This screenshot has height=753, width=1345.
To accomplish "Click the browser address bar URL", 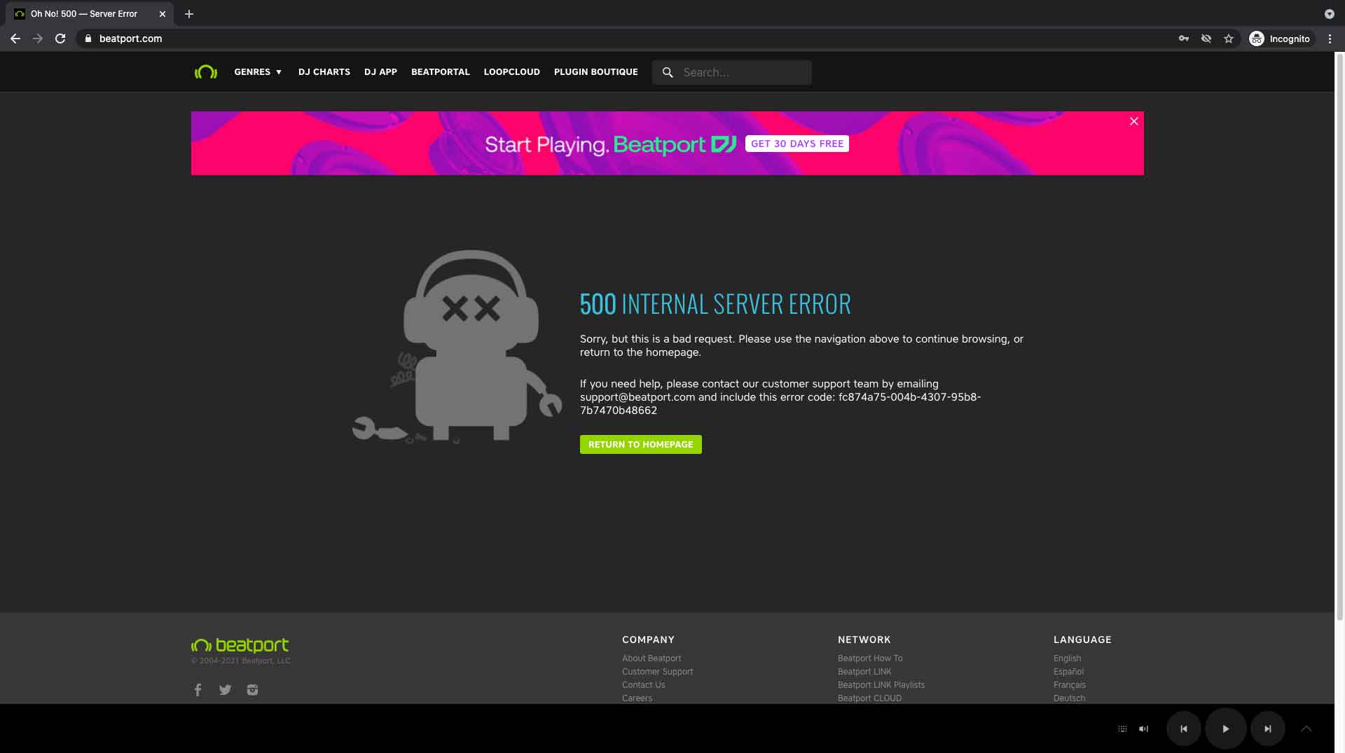I will 131,39.
